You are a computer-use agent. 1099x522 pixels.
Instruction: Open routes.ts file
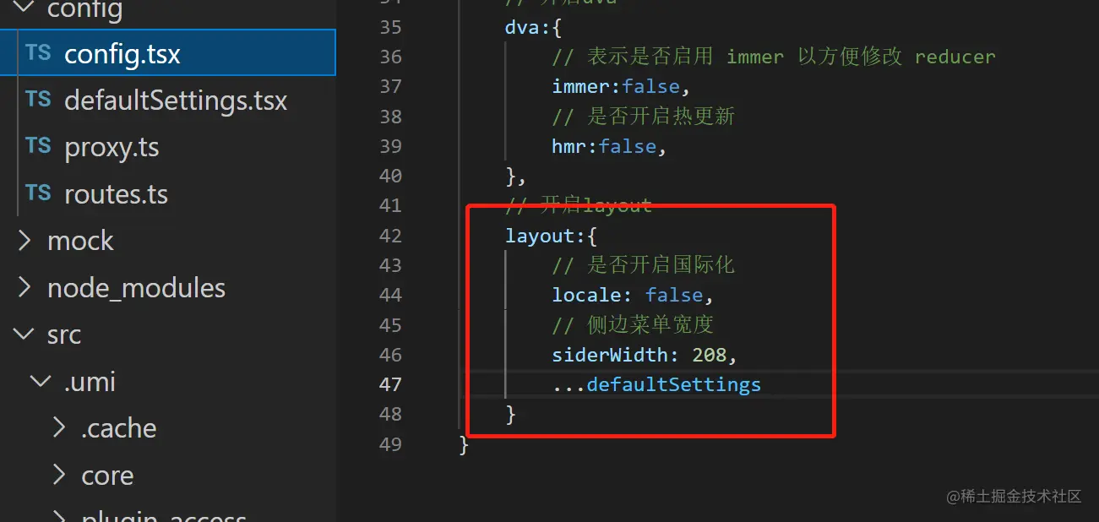tap(116, 194)
